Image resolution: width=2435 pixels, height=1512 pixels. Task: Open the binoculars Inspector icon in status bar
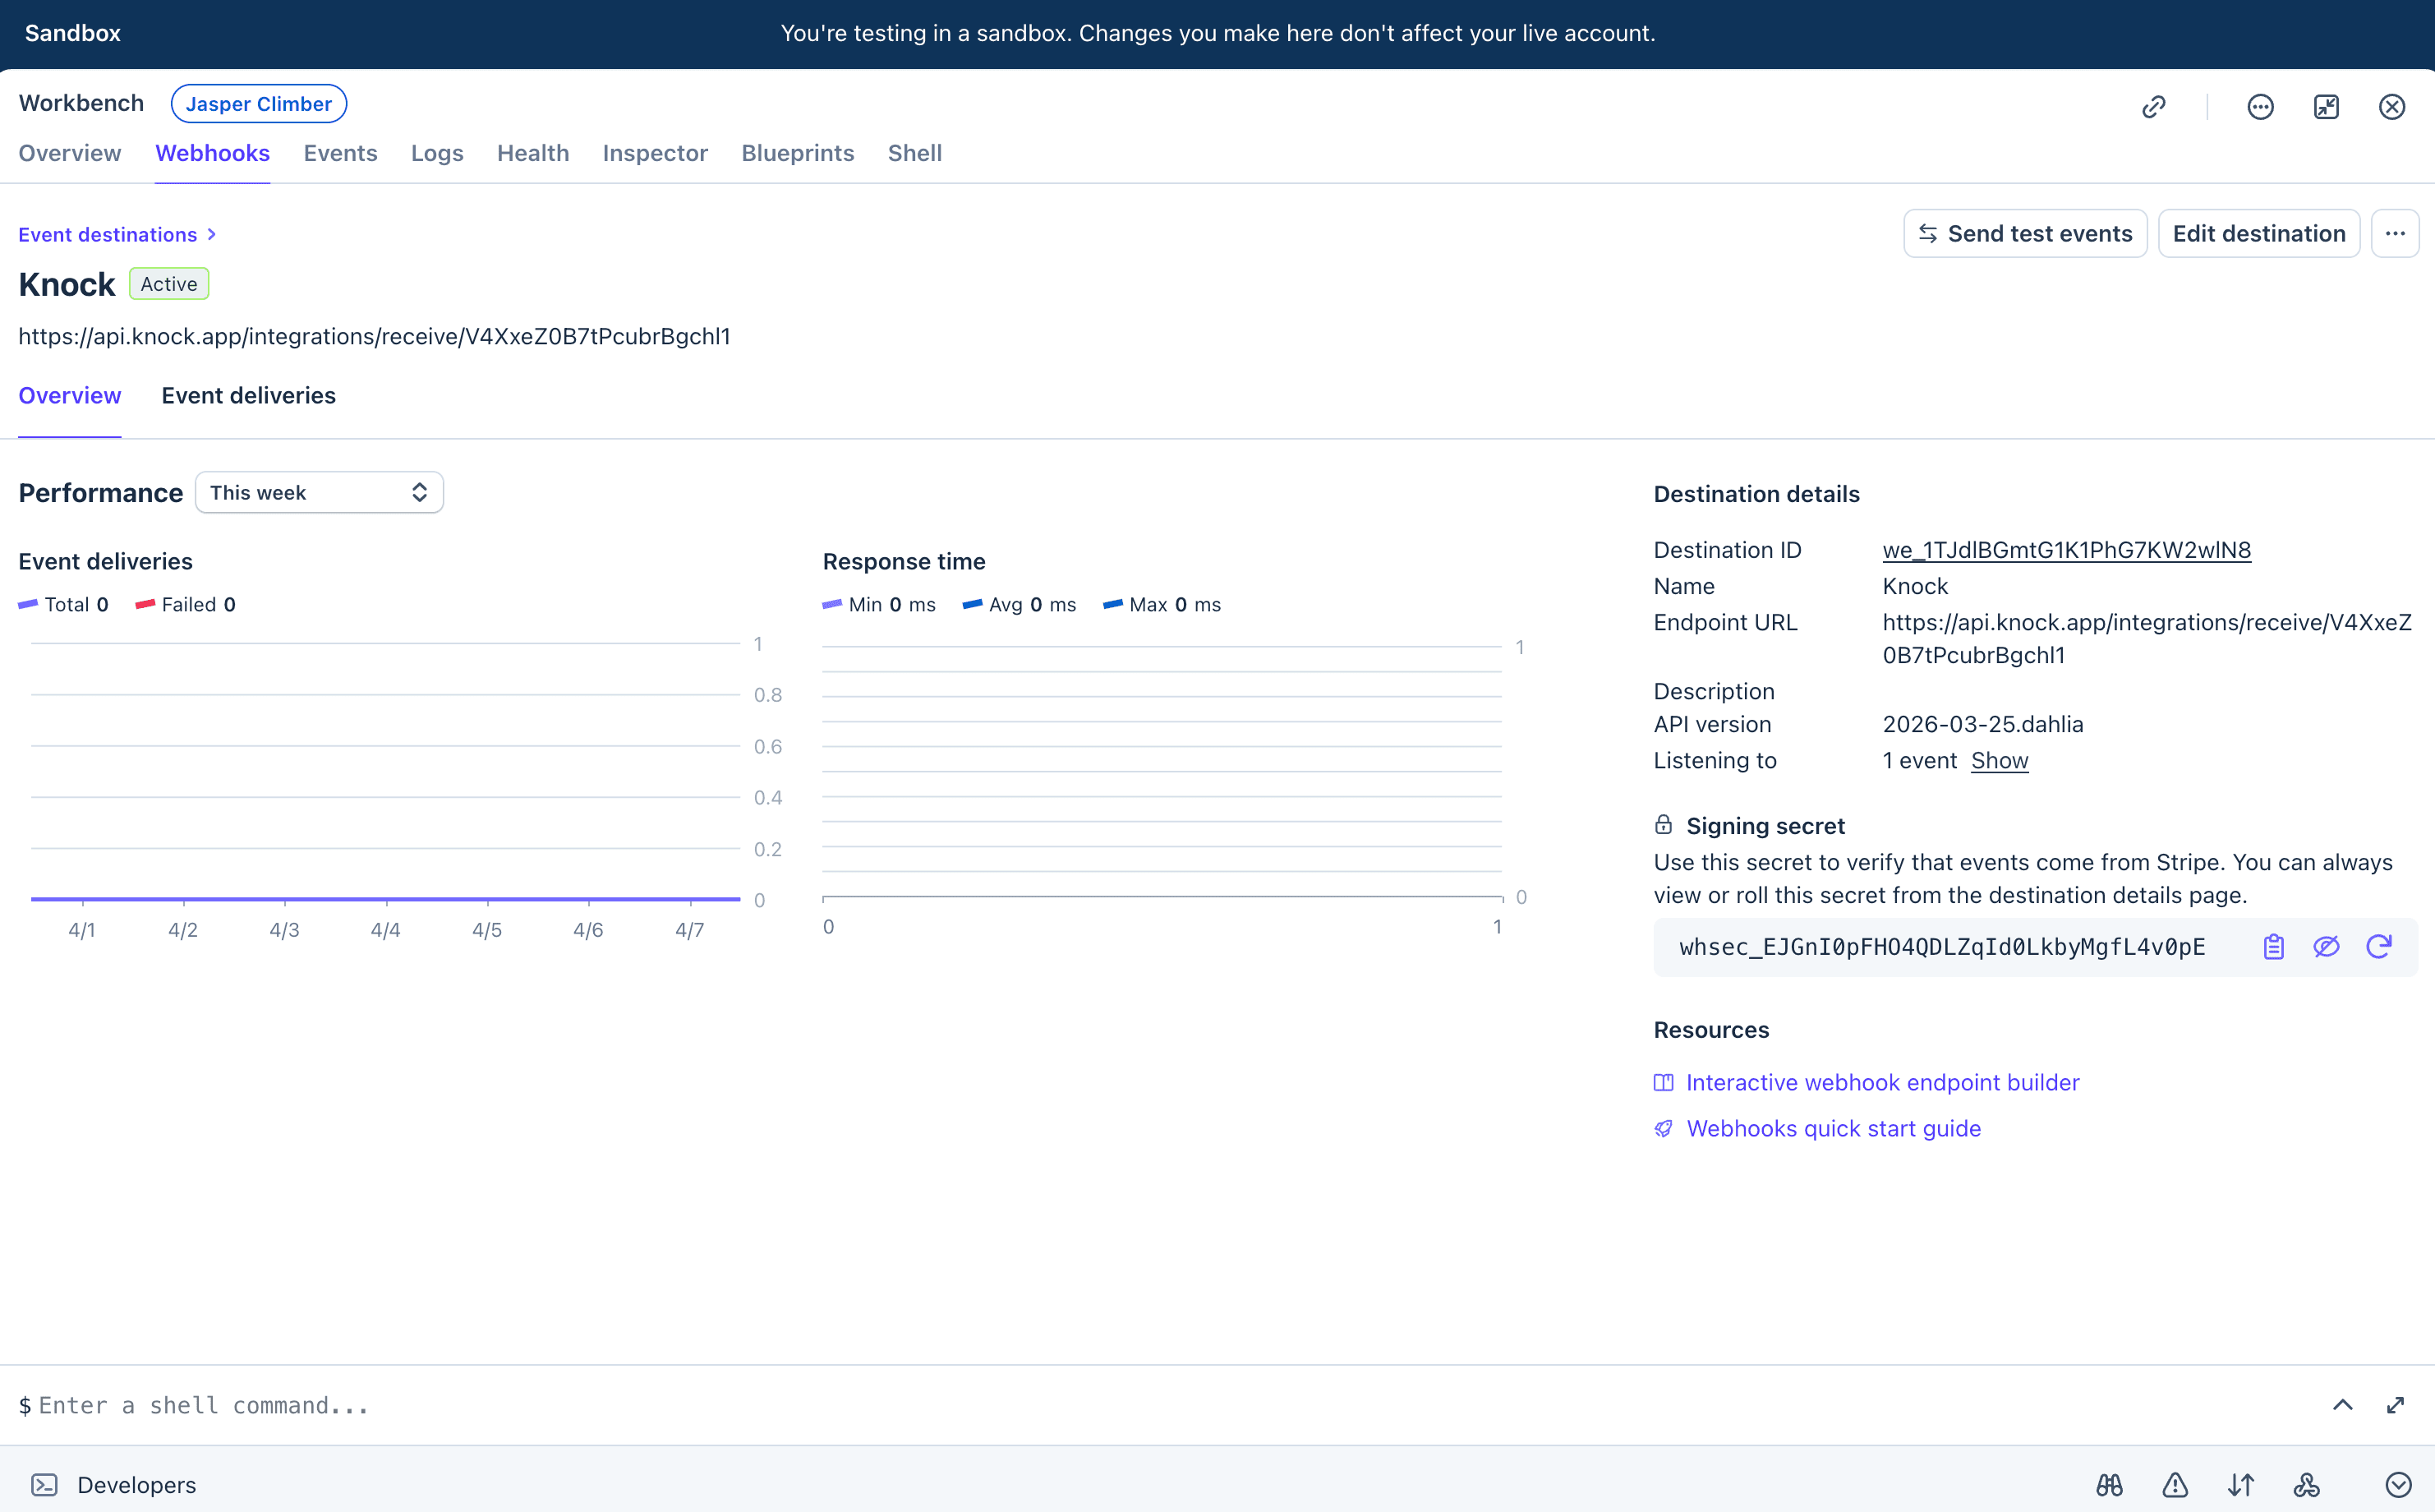(2109, 1485)
